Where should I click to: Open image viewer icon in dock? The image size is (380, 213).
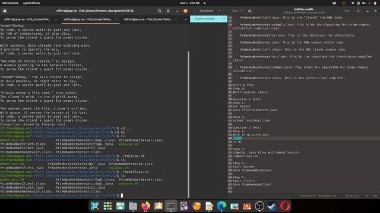point(235,206)
